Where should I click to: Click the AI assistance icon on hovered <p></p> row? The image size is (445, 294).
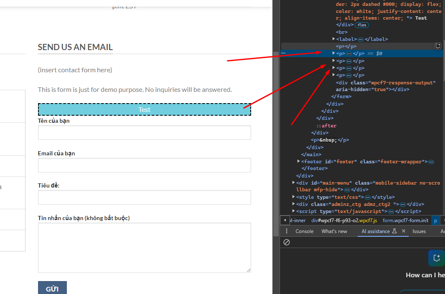coord(438,46)
